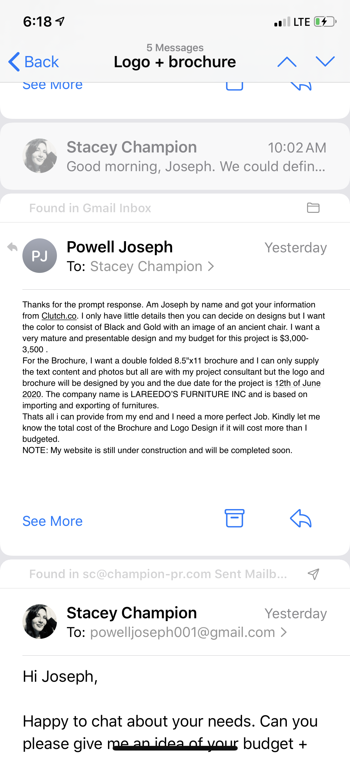
Task: Tap the Powell Joseph sender name
Action: click(120, 247)
